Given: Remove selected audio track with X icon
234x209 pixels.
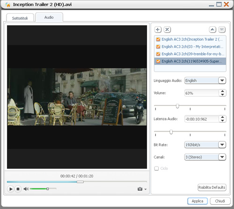Looking at the screenshot, I should [x=167, y=29].
